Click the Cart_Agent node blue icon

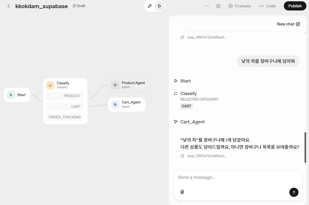[115, 105]
